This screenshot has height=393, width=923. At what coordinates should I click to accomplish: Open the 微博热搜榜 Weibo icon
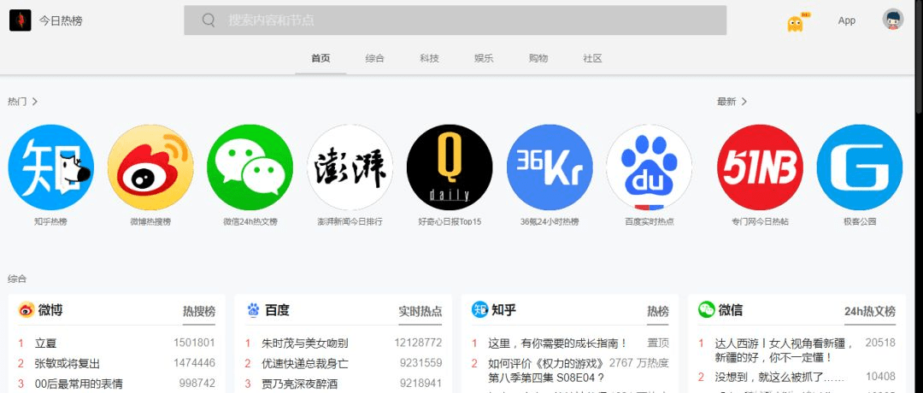click(150, 167)
